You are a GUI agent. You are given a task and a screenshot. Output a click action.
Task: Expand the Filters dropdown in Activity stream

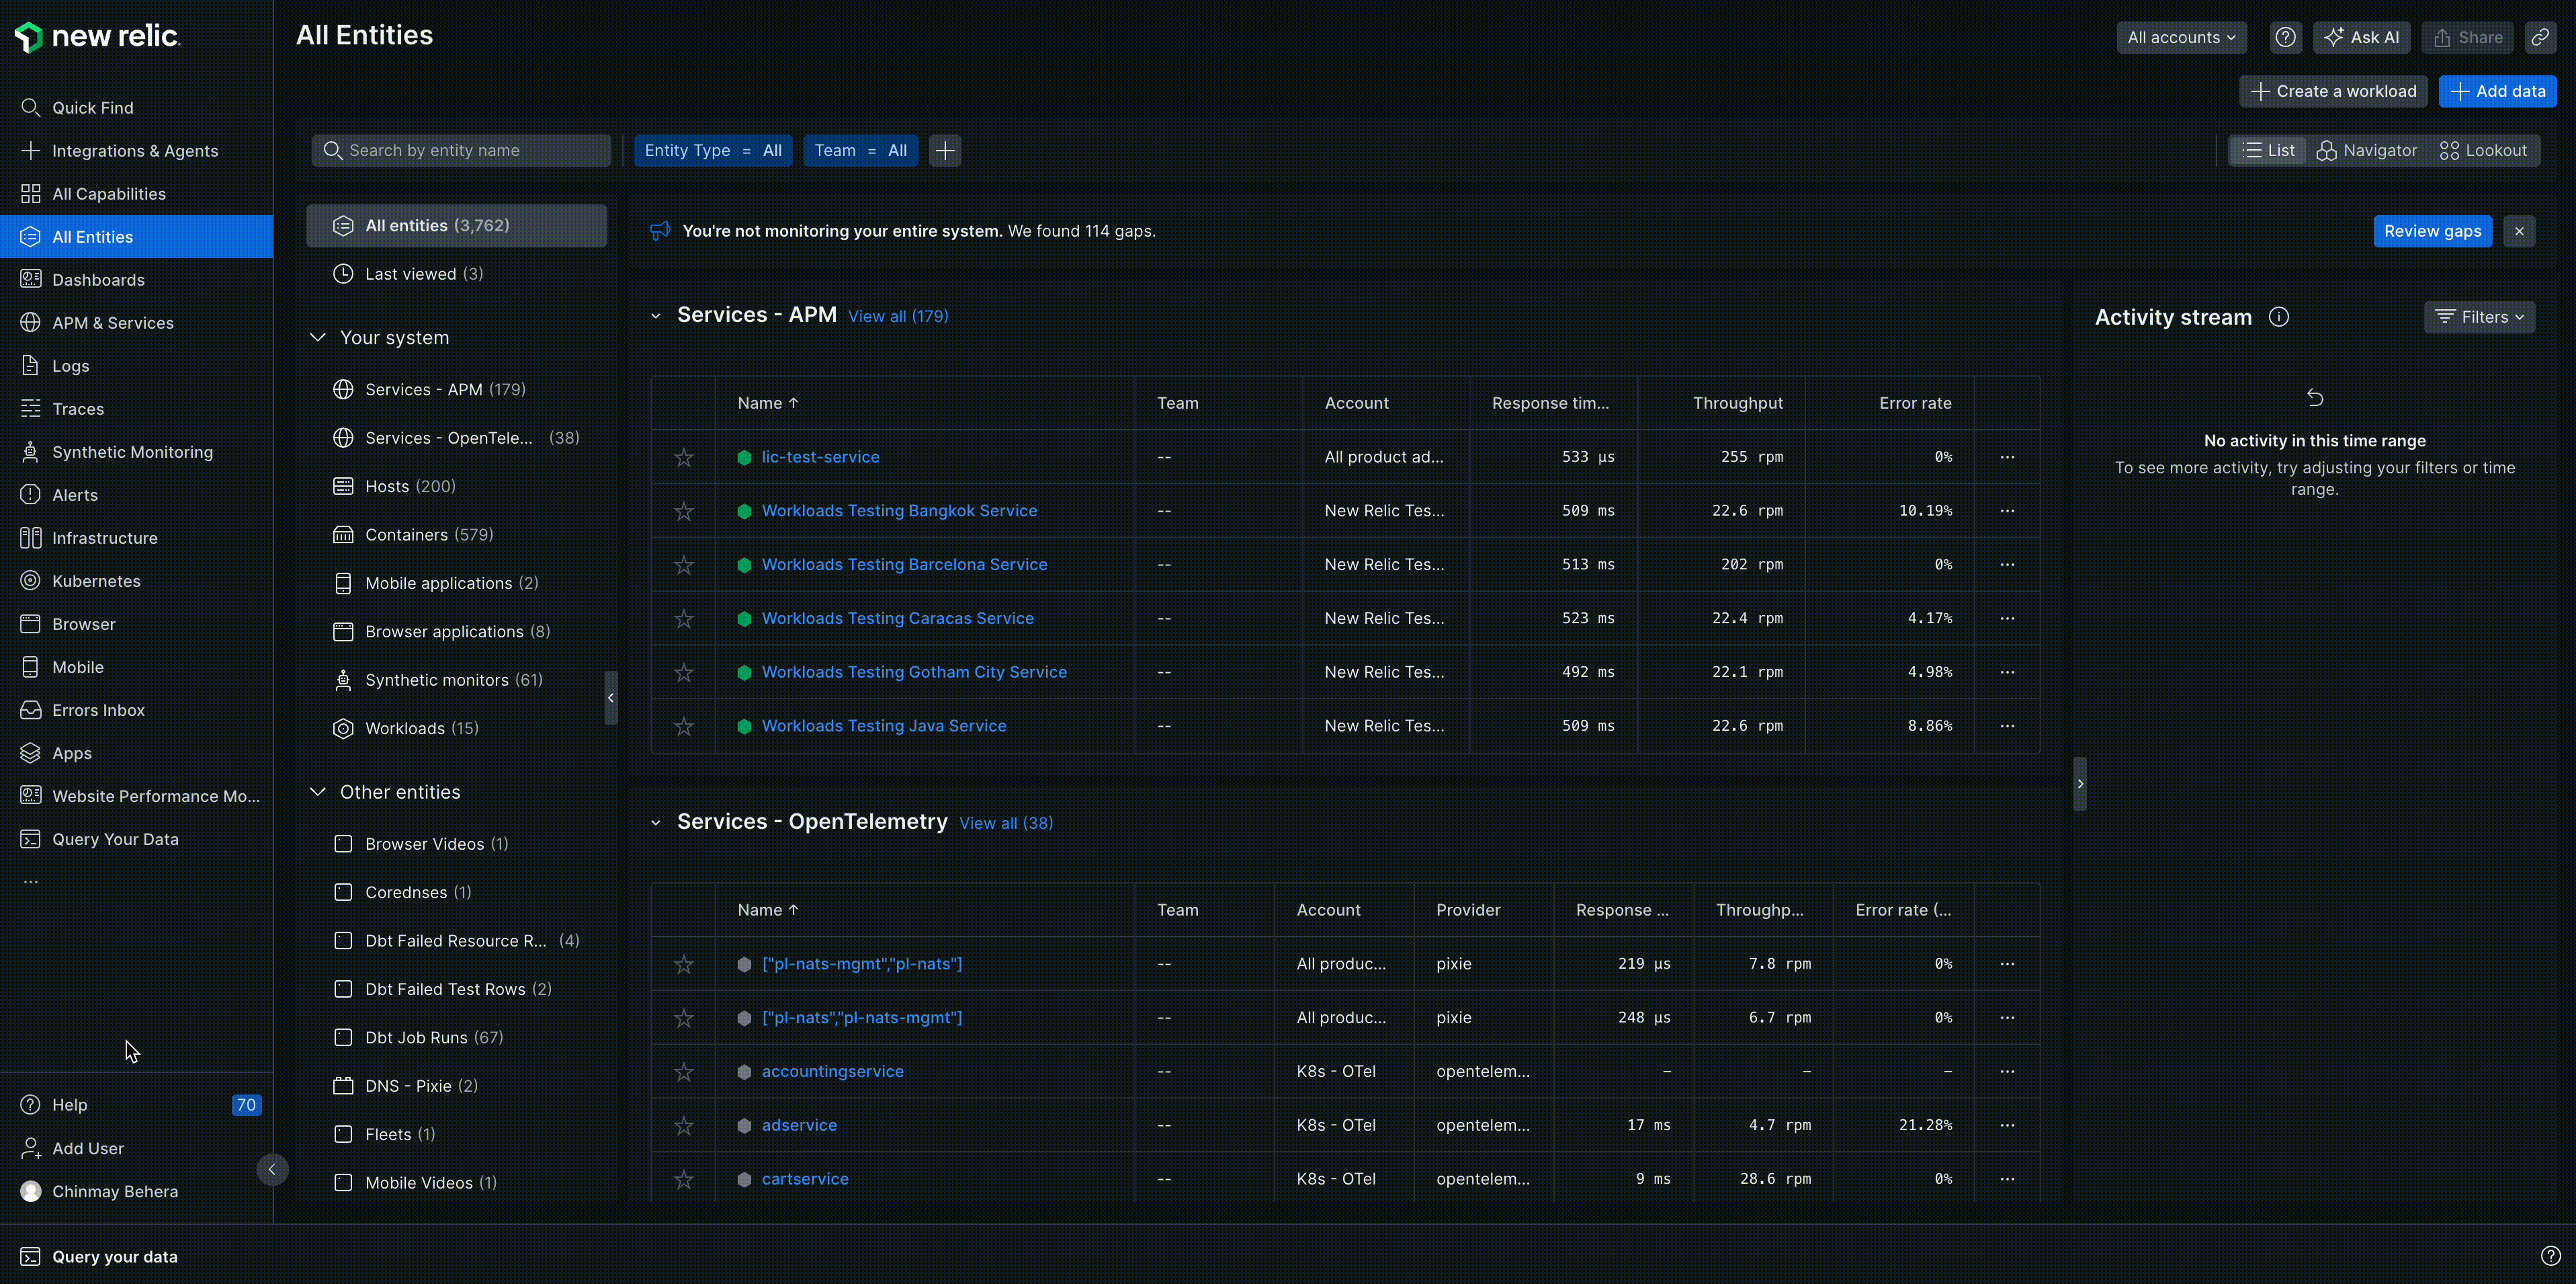tap(2479, 316)
